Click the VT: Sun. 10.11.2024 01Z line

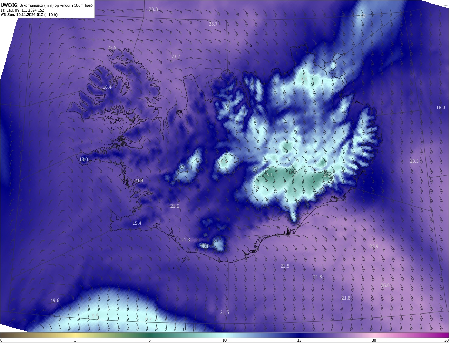(29, 15)
